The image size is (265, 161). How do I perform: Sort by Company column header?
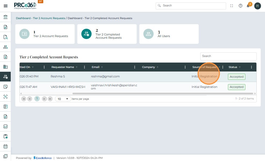(x=148, y=67)
